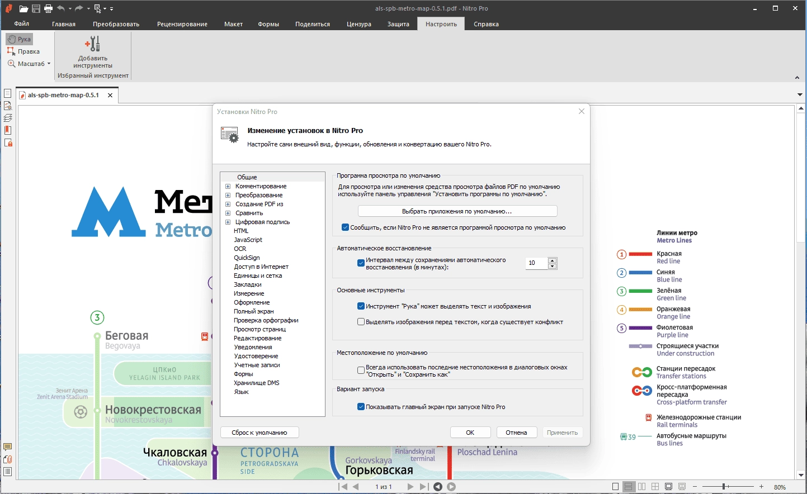Open the Attachments paperclip panel icon
The image size is (807, 494).
(8, 459)
